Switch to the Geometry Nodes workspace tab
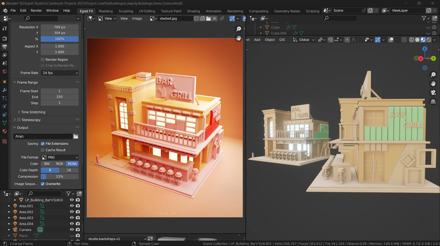 (x=287, y=11)
